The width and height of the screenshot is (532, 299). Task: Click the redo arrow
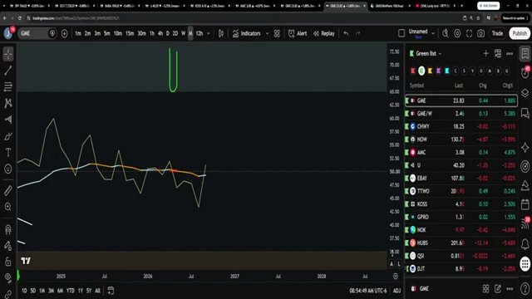357,33
